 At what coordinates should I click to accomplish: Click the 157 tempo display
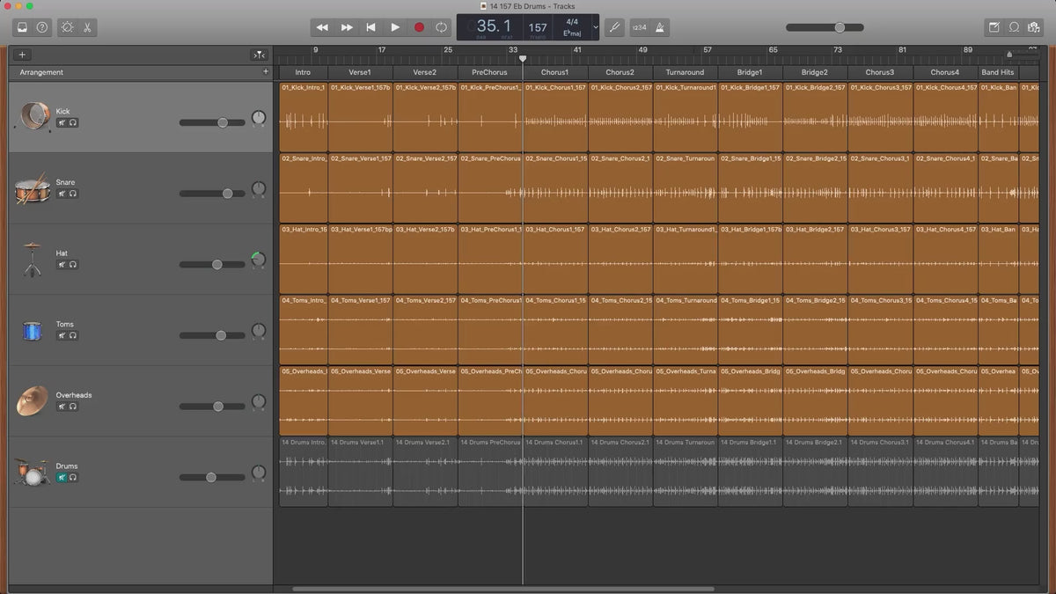click(x=538, y=27)
